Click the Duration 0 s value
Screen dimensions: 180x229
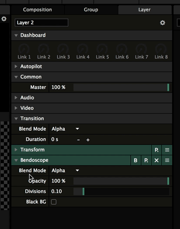click(55, 139)
